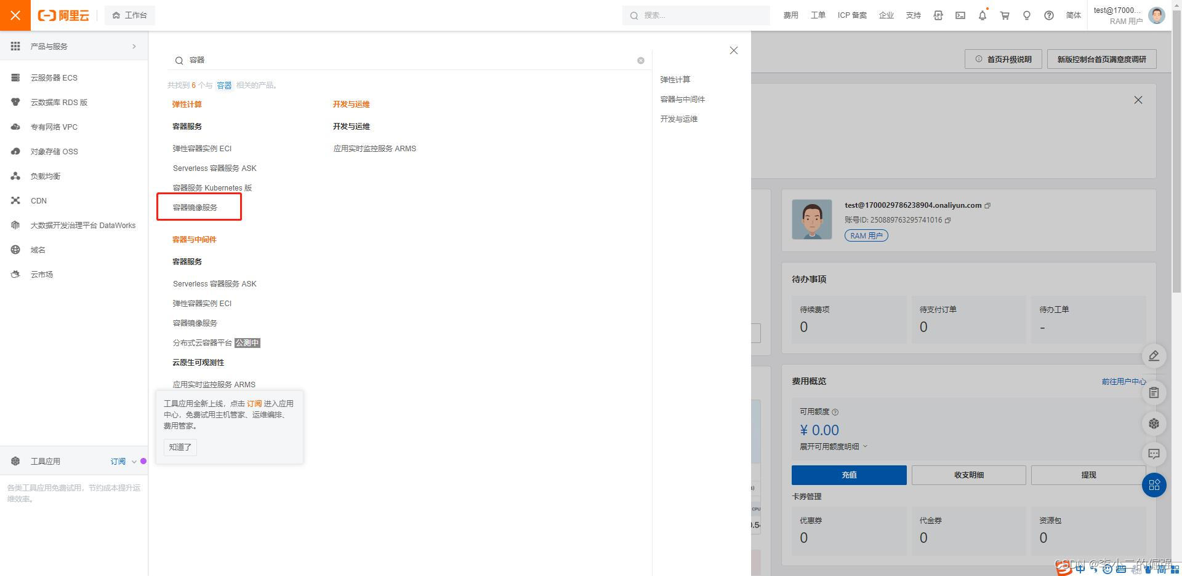1182x576 pixels.
Task: Jump to 容器与中间件 category on right
Action: point(683,99)
